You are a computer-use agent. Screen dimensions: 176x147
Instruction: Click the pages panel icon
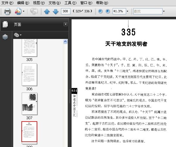(5, 24)
